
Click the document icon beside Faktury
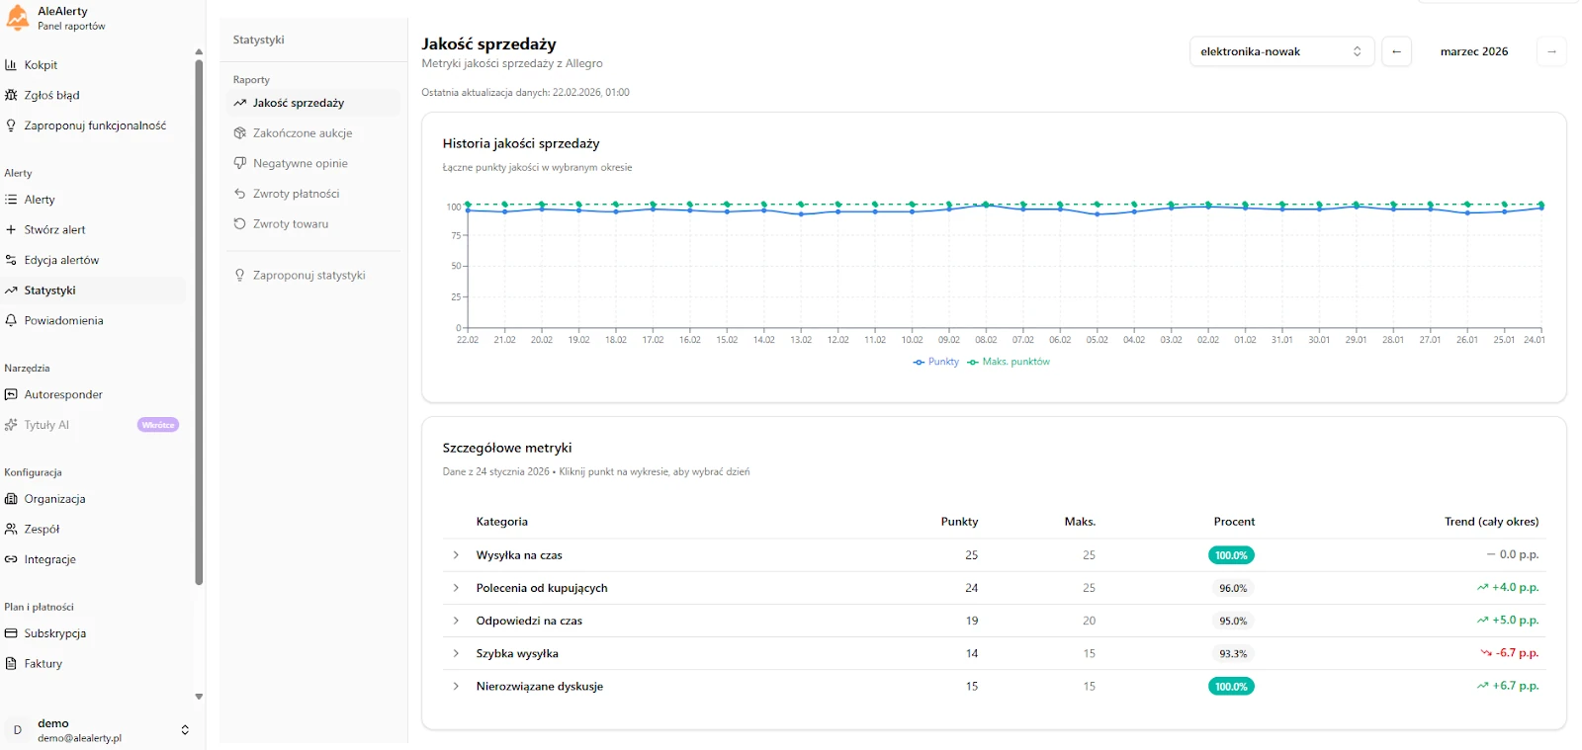(11, 663)
